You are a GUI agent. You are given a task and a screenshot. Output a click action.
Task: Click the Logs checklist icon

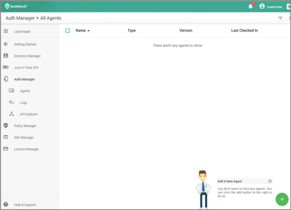[x=11, y=102]
